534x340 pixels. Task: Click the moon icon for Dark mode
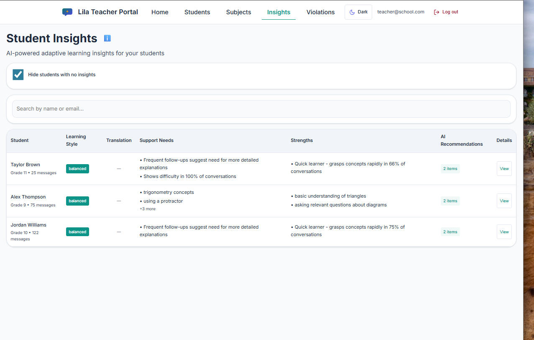click(352, 12)
